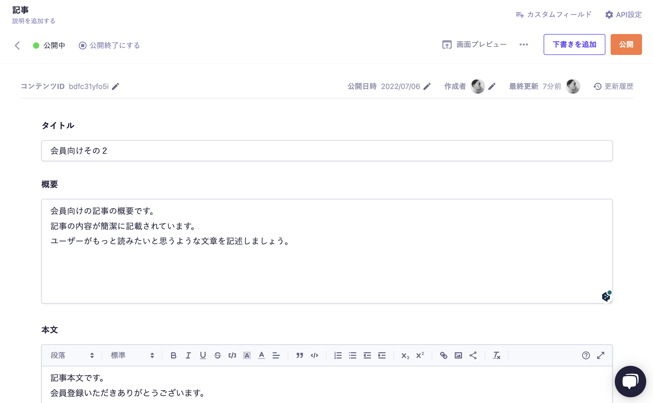Screen dimensions: 653x403
Task: Clear formatting with the Tx icon
Action: 497,355
